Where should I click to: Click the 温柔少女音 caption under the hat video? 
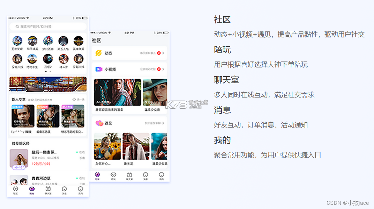152,110
